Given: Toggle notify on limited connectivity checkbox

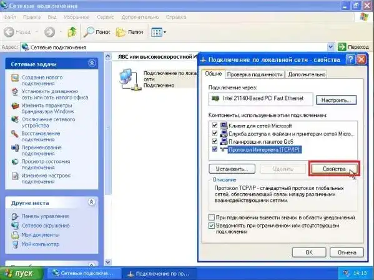Looking at the screenshot, I should tap(212, 226).
